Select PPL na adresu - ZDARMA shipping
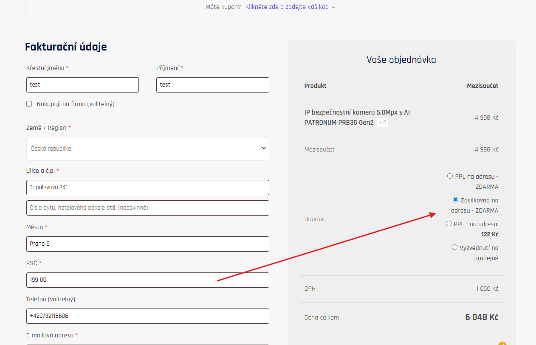The image size is (536, 345). click(450, 176)
